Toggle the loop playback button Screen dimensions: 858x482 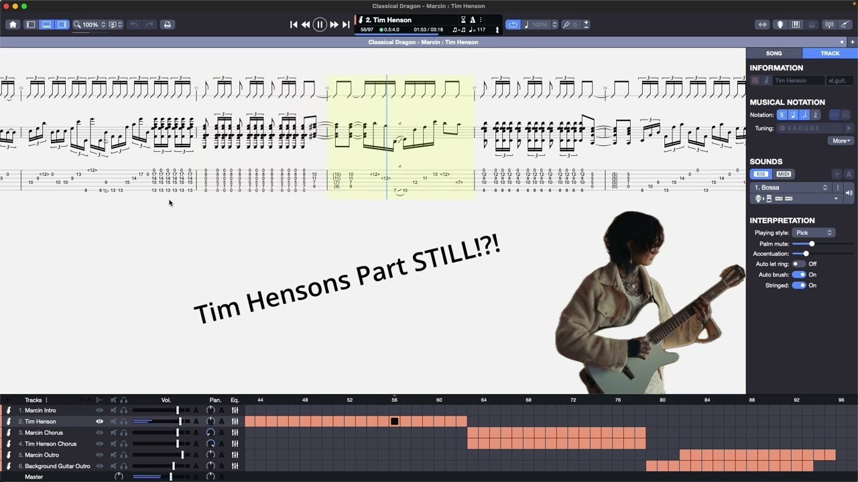pos(513,25)
